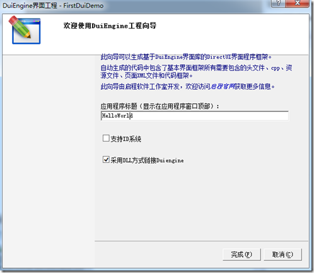Image resolution: width=314 pixels, height=273 pixels.
Task: Open the 启程官网 link
Action: (223, 86)
